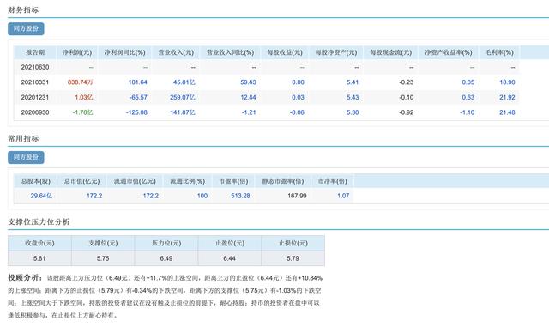
Task: Click 172.2 under 总市值(亿元)
Action: [x=94, y=196]
